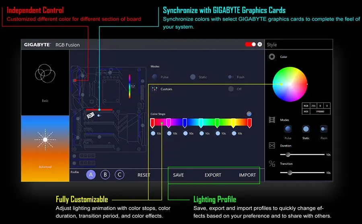Select the magenta color stop marker
This screenshot has height=224, width=362.
point(169,123)
